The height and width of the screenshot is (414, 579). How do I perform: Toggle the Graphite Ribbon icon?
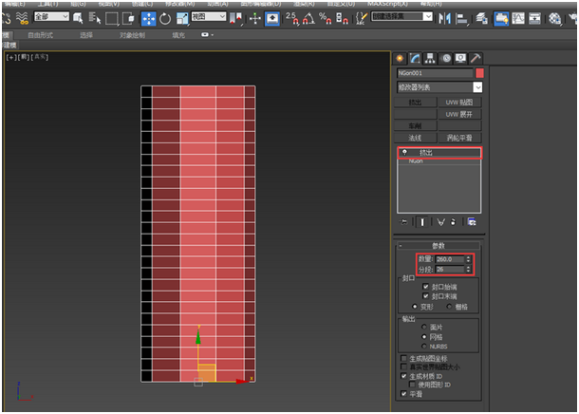[501, 18]
